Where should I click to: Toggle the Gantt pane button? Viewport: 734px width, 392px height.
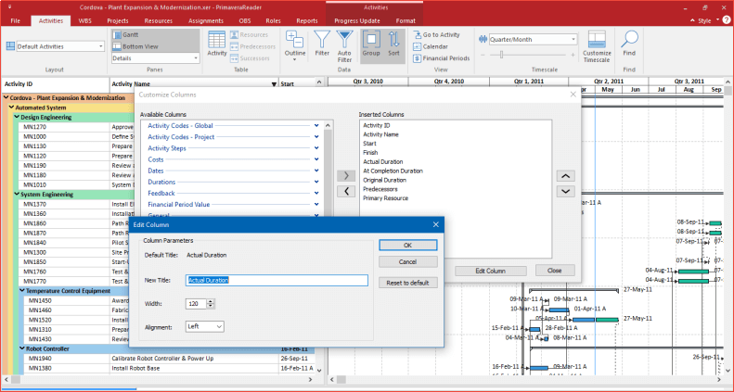pyautogui.click(x=155, y=34)
